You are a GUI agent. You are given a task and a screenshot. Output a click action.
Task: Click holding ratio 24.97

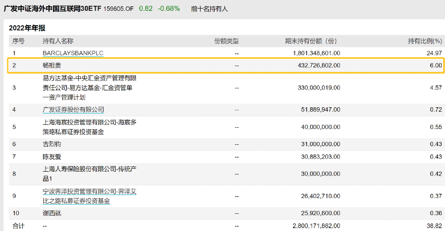point(434,53)
